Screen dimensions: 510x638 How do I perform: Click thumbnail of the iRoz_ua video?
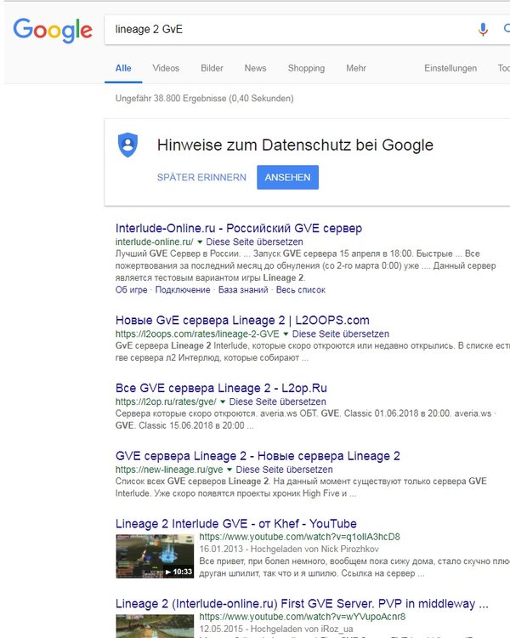(x=155, y=626)
